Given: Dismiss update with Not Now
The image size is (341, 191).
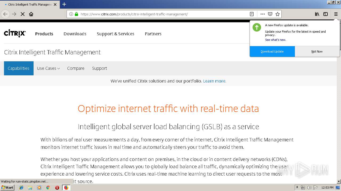Looking at the screenshot, I should [x=317, y=51].
